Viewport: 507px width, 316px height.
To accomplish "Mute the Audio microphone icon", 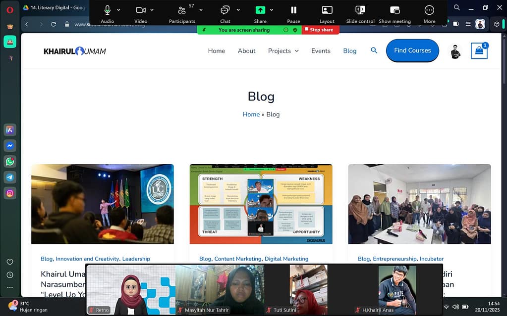I will tap(107, 10).
